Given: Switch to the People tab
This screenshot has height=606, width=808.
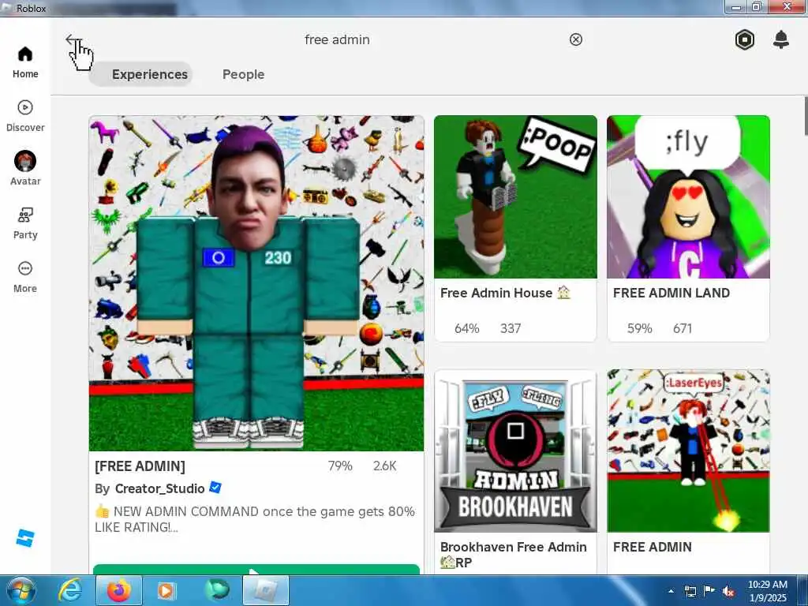Looking at the screenshot, I should (x=243, y=74).
